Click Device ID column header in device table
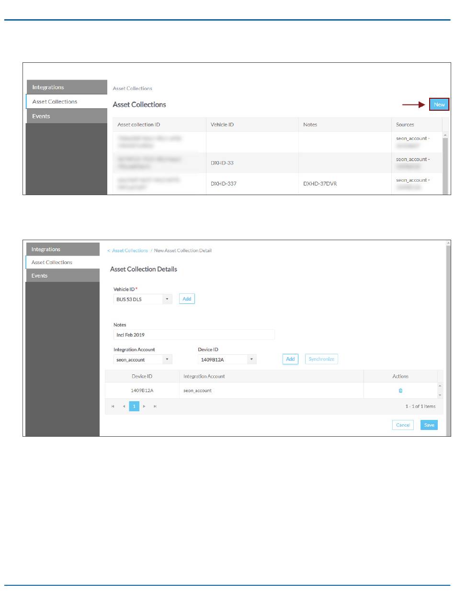Viewport: 455px width, 604px height. point(142,376)
